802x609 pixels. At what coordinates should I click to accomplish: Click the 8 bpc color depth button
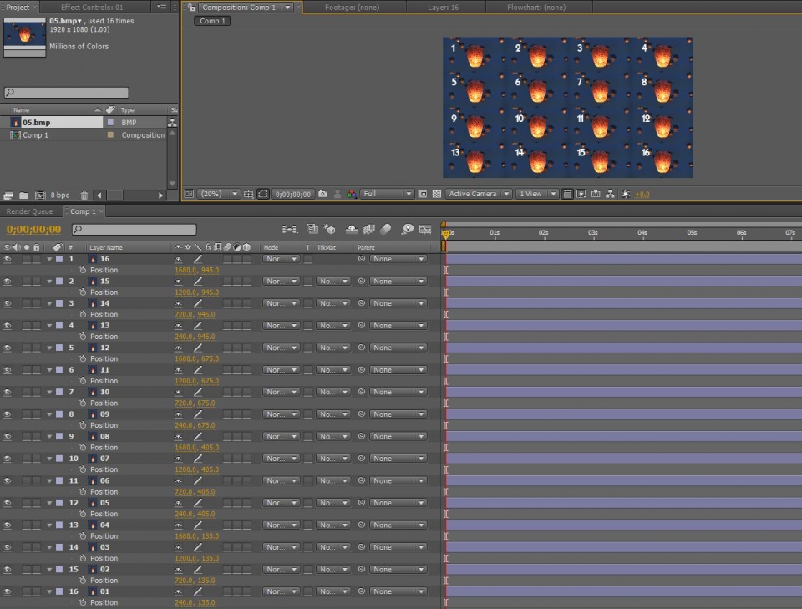60,195
